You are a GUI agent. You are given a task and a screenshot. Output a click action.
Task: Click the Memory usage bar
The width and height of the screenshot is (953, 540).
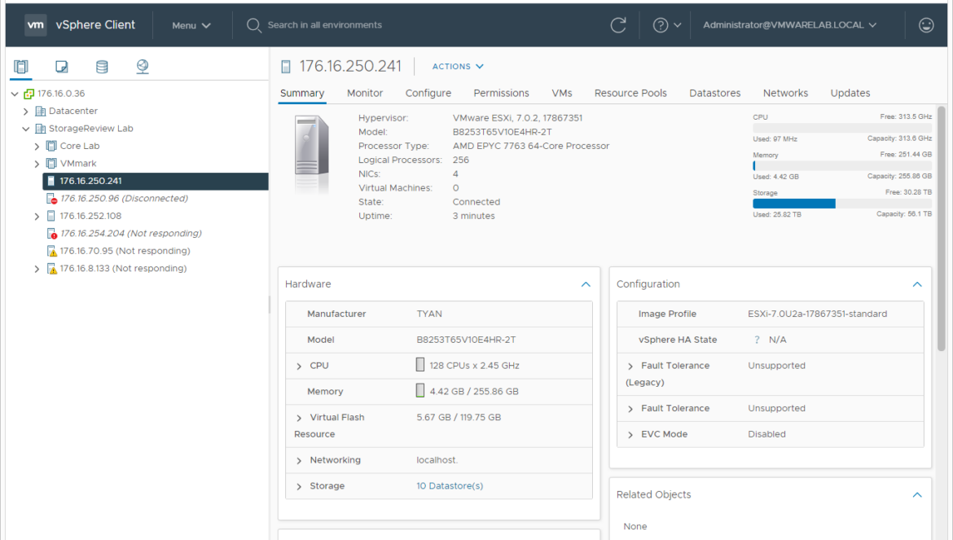tap(841, 166)
